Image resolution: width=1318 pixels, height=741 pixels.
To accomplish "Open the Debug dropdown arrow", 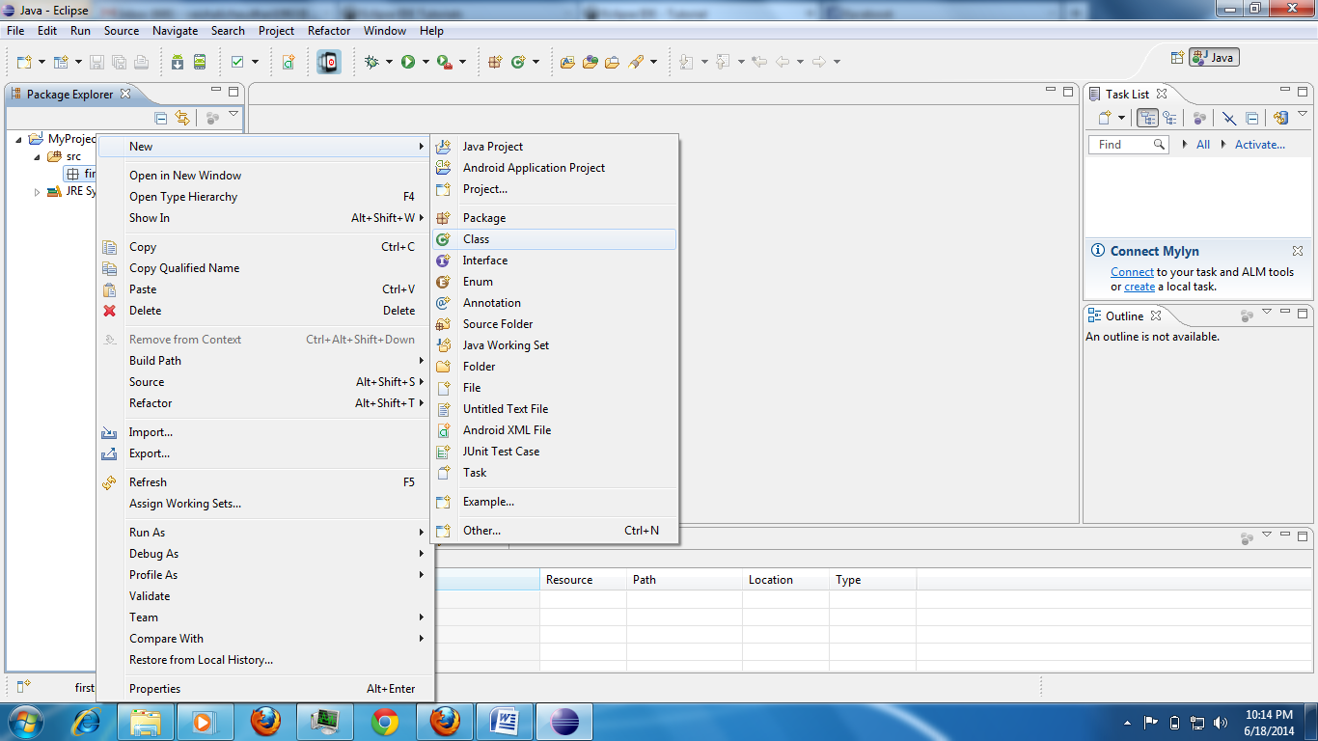I will coord(389,62).
